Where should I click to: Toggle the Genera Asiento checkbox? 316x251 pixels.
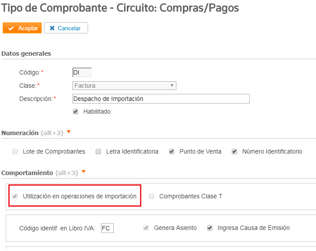point(146,228)
